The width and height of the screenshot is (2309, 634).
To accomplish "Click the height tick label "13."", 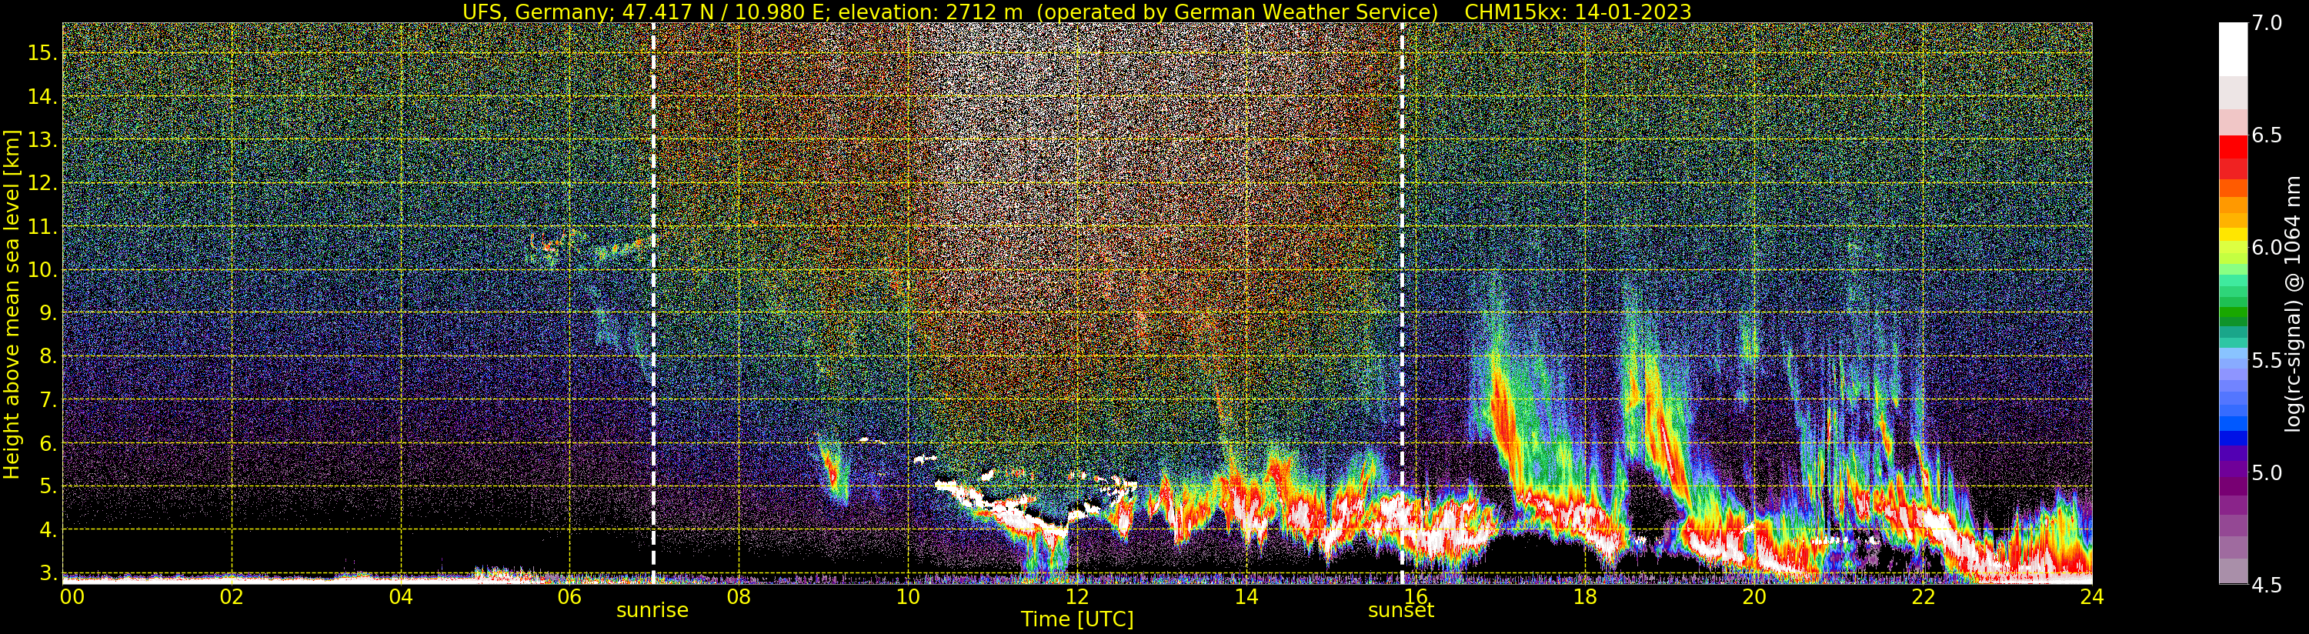I will click(x=42, y=140).
